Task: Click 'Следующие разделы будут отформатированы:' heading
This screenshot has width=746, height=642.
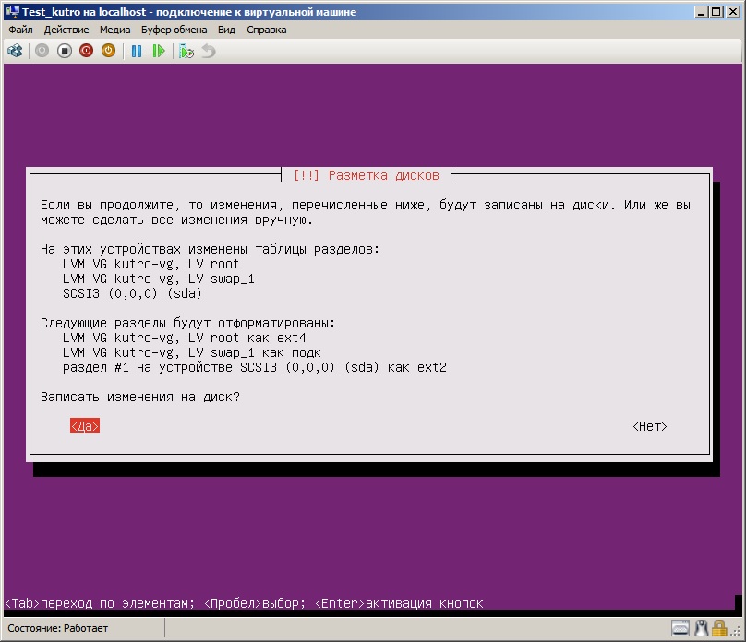Action: click(188, 323)
